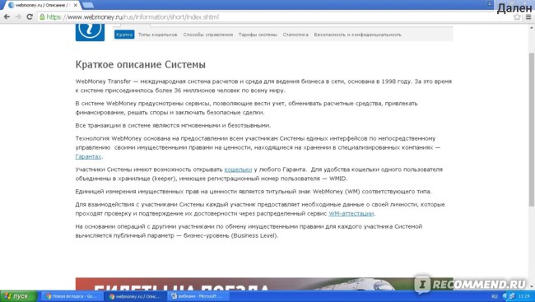
Task: Follow the кошельки hyperlink
Action: tap(238, 170)
